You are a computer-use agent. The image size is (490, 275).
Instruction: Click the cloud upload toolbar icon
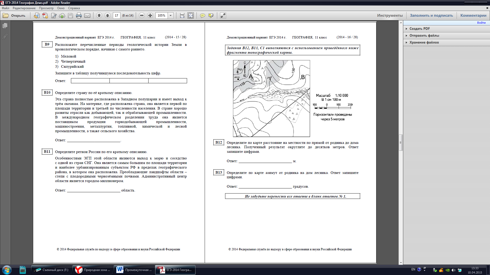click(62, 16)
